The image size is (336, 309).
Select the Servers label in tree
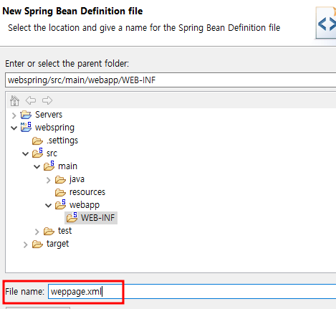point(49,115)
